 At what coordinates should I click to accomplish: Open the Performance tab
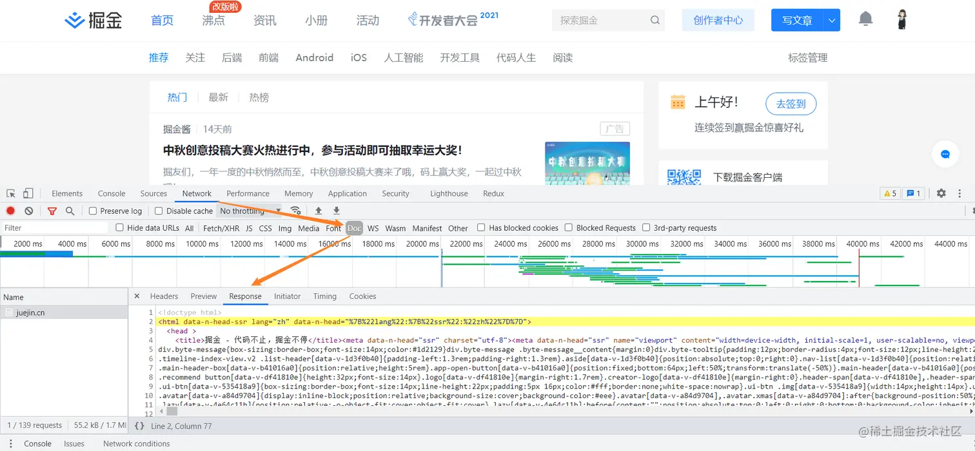pyautogui.click(x=248, y=193)
